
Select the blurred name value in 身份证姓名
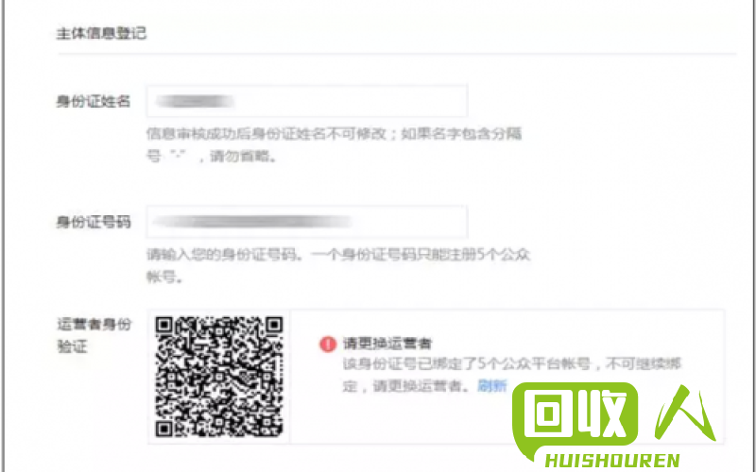click(195, 101)
